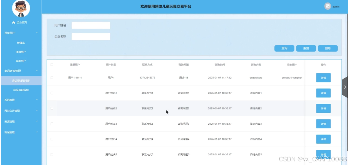Click the 注册用户 column header

tap(75, 65)
